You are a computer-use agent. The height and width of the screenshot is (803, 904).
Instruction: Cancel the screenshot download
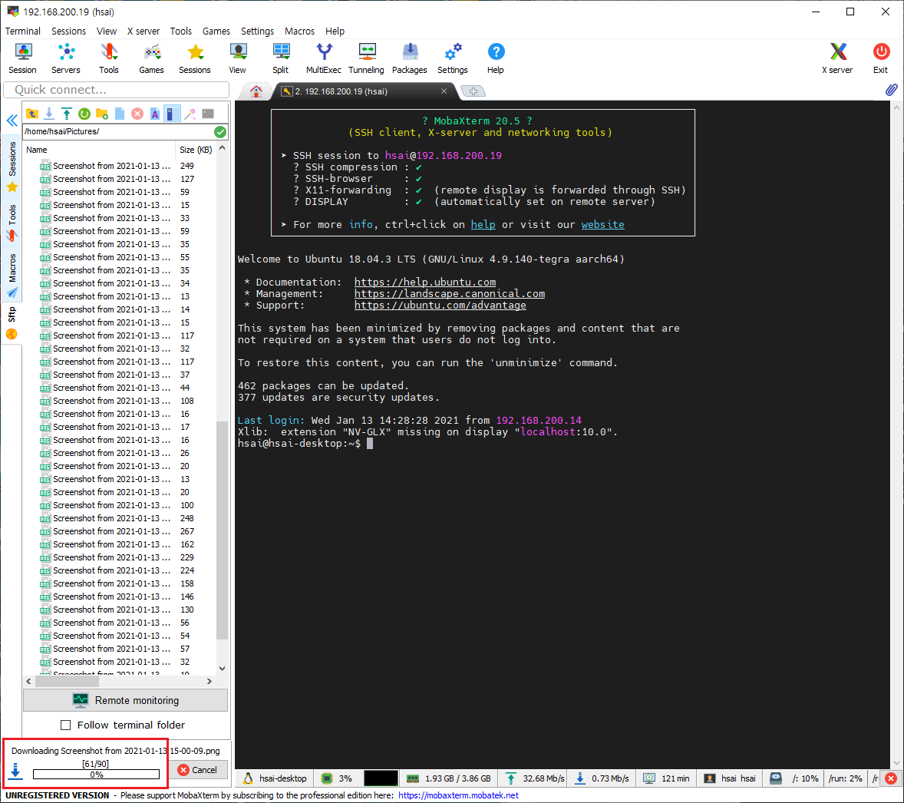(198, 770)
